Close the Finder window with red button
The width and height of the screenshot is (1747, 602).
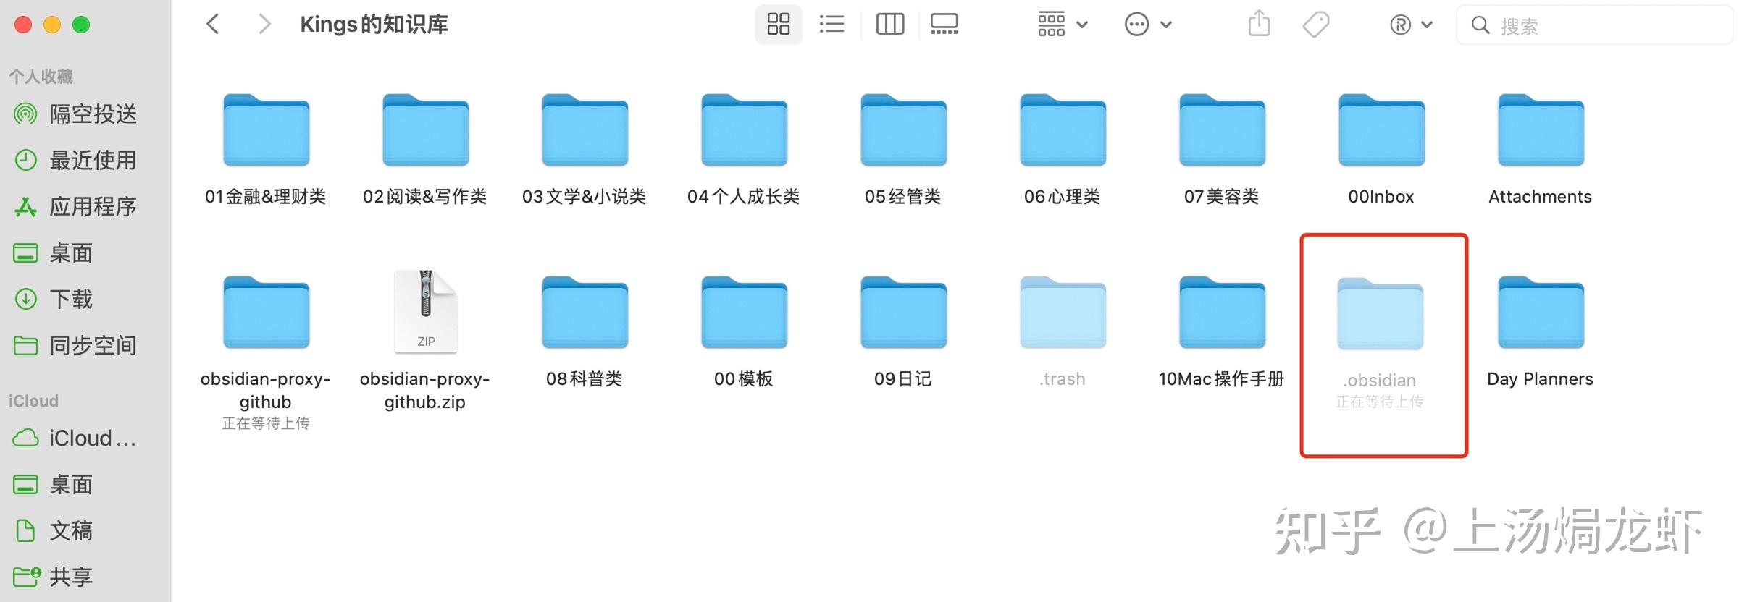click(23, 25)
